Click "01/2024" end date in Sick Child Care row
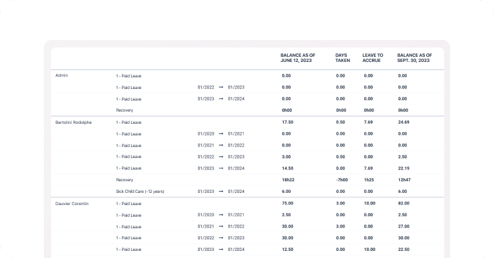 point(236,191)
